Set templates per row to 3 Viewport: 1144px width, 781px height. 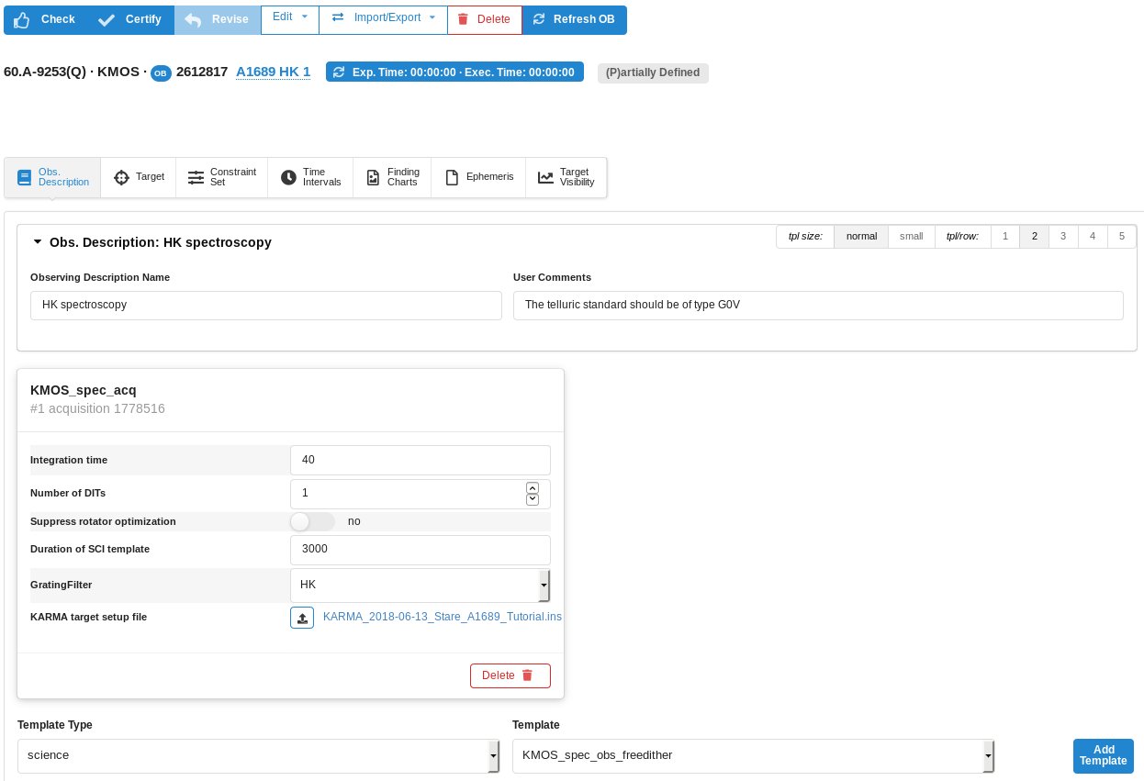tap(1063, 237)
